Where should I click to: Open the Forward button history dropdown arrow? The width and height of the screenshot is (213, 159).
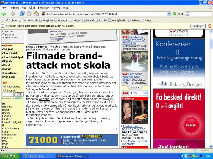pyautogui.click(x=17, y=14)
